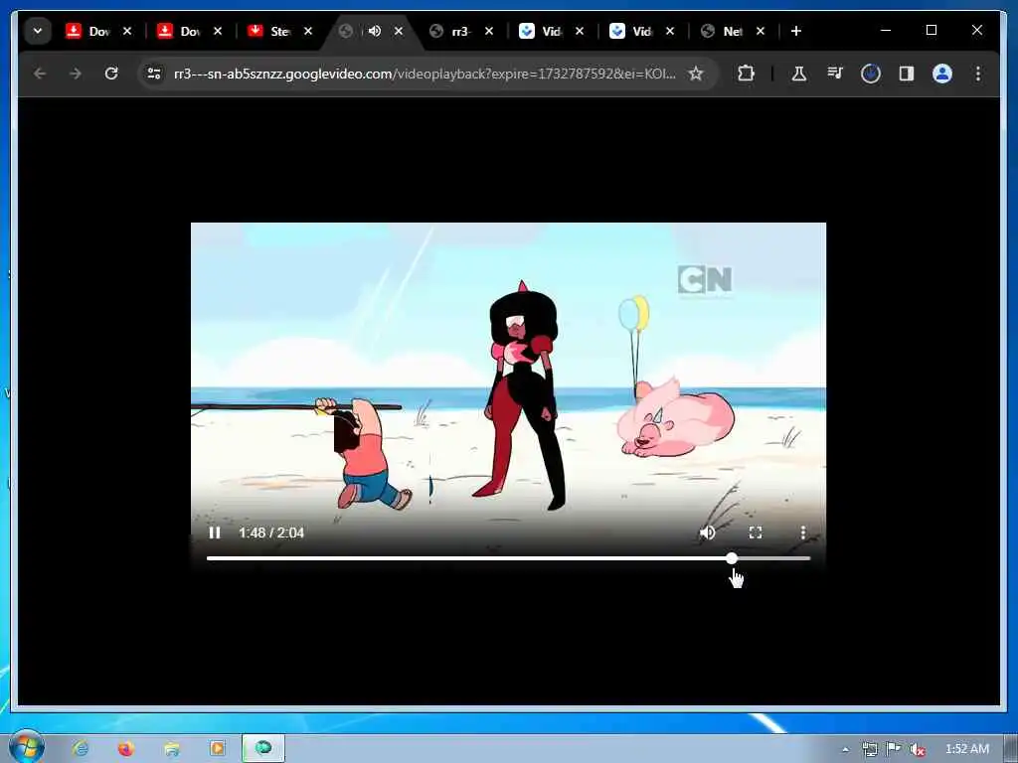Image resolution: width=1018 pixels, height=763 pixels.
Task: Open Chrome three-dot menu
Action: 978,74
